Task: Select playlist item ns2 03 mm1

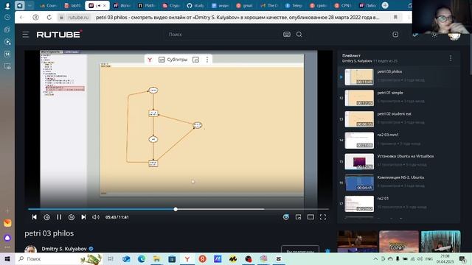Action: [399, 140]
